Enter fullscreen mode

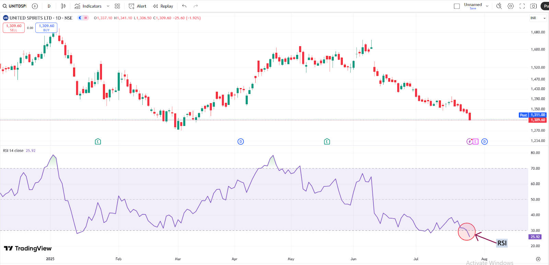point(522,6)
